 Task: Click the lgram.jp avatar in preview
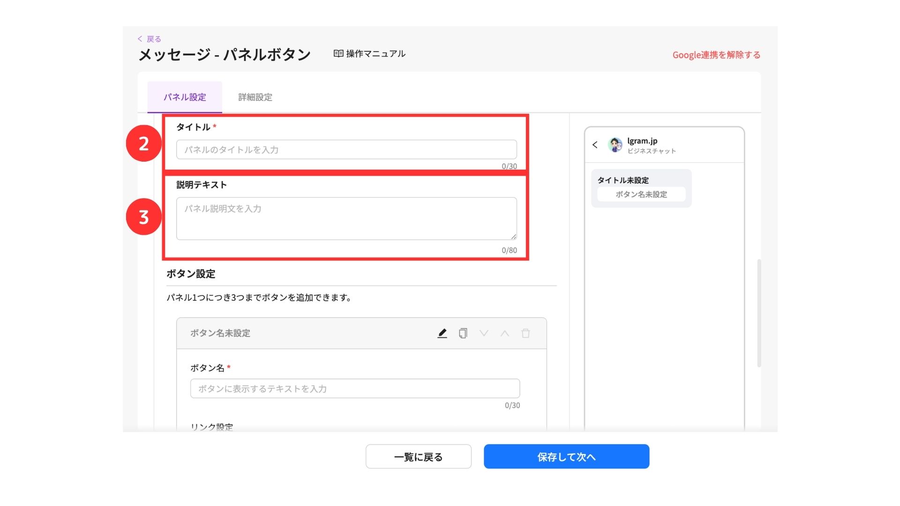[x=615, y=145]
